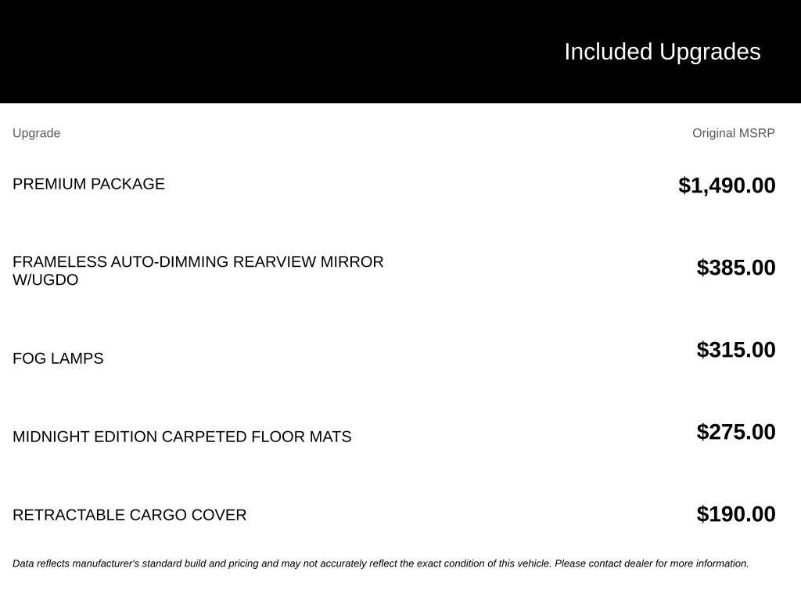Click the $1,490.00 price value

[727, 185]
